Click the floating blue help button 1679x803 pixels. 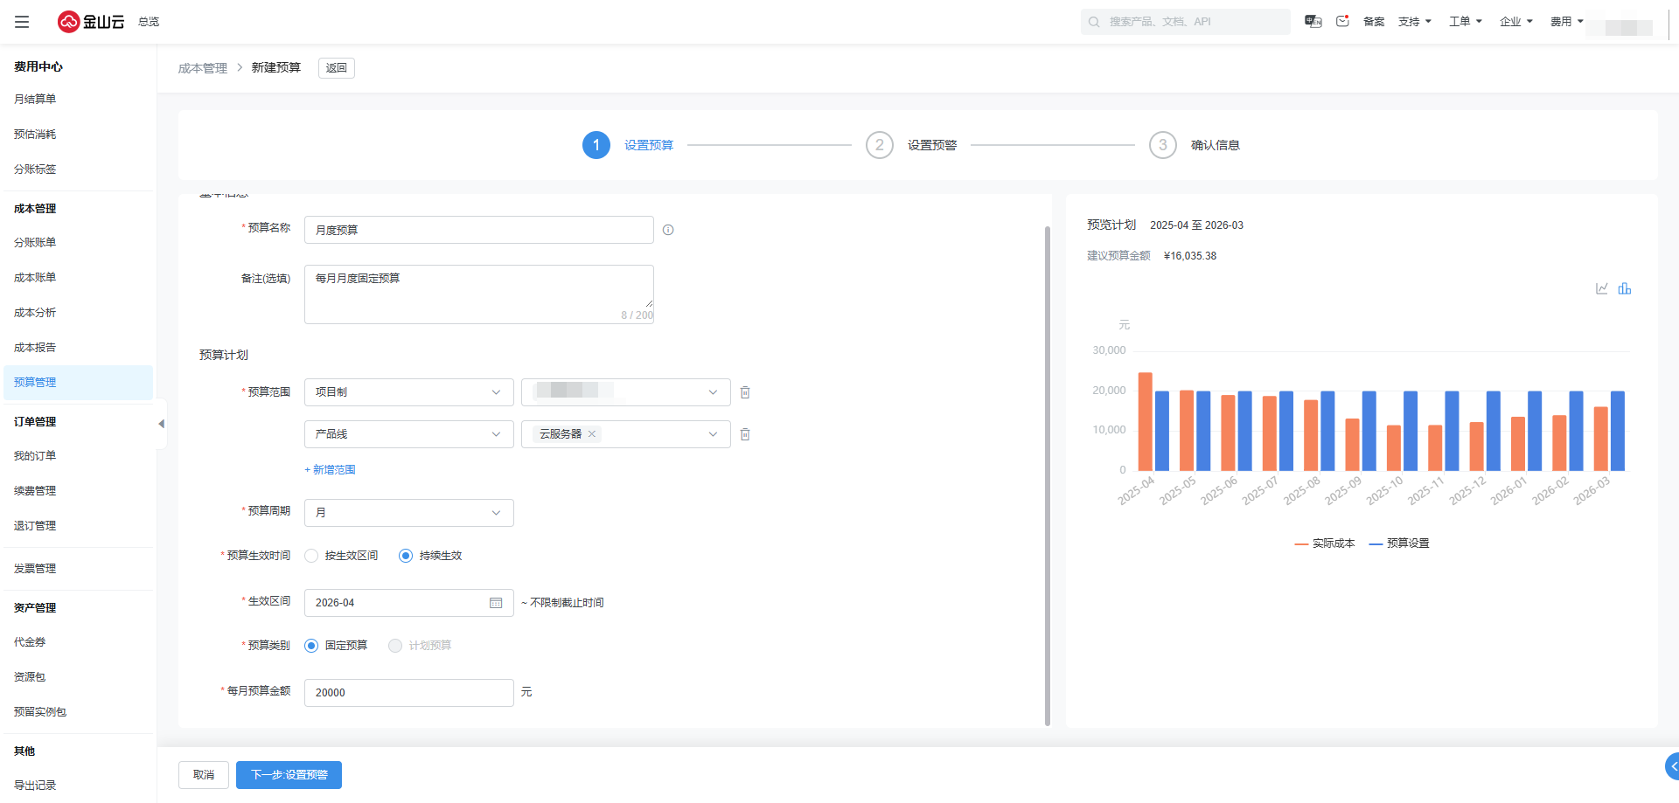click(1672, 766)
